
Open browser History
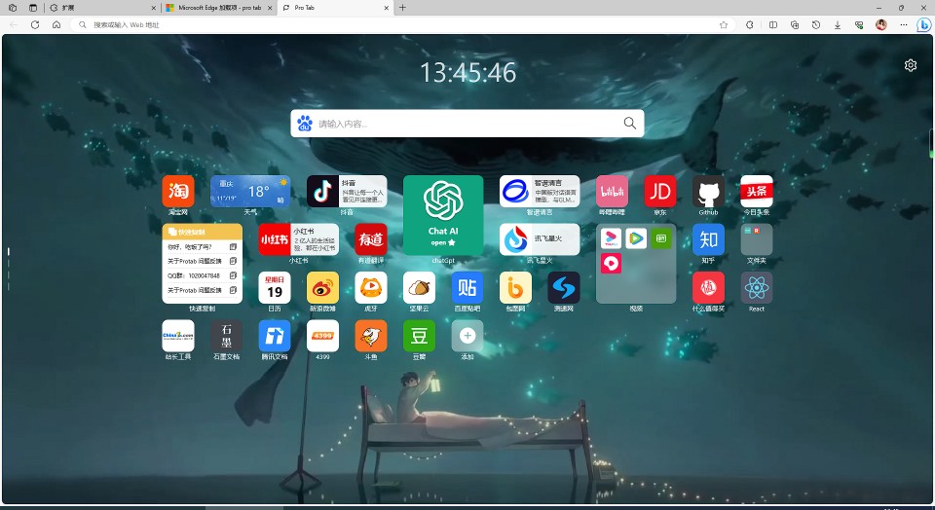coord(816,25)
